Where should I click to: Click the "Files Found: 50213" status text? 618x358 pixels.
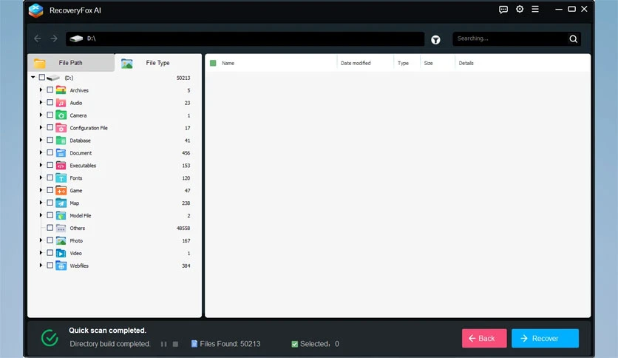click(x=230, y=344)
